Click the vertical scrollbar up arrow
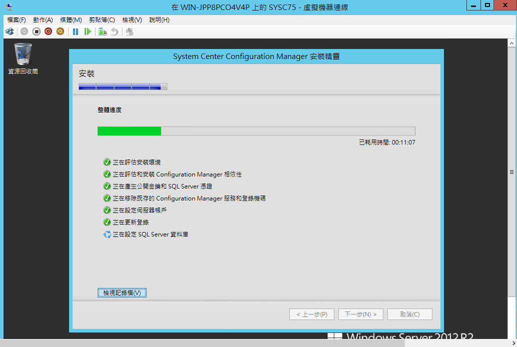This screenshot has width=517, height=347. tap(511, 43)
